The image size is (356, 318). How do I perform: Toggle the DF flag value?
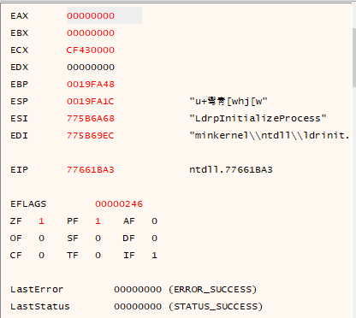point(154,238)
